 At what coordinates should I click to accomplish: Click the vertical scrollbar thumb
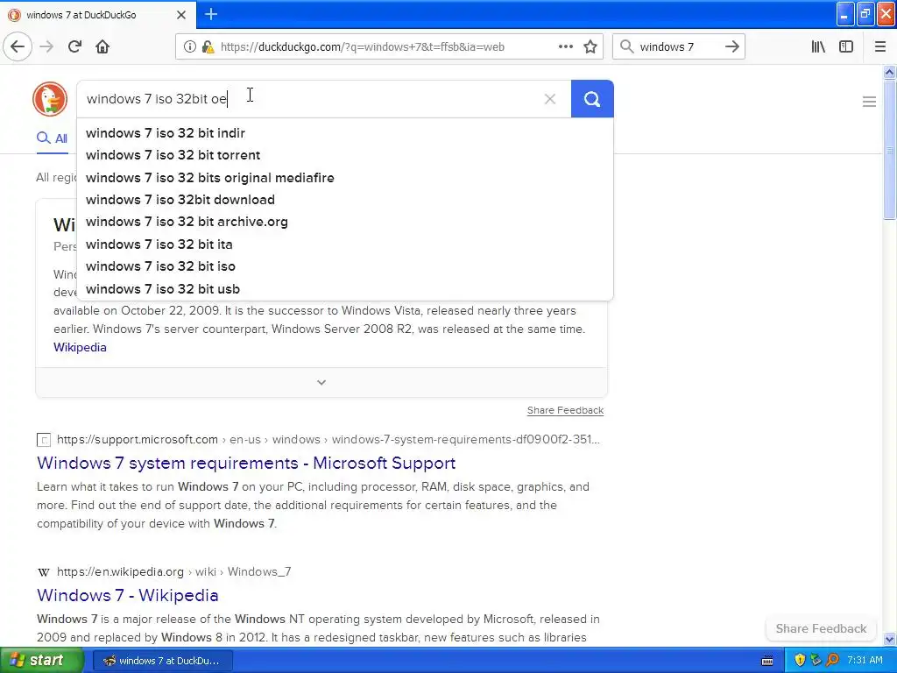click(x=890, y=150)
